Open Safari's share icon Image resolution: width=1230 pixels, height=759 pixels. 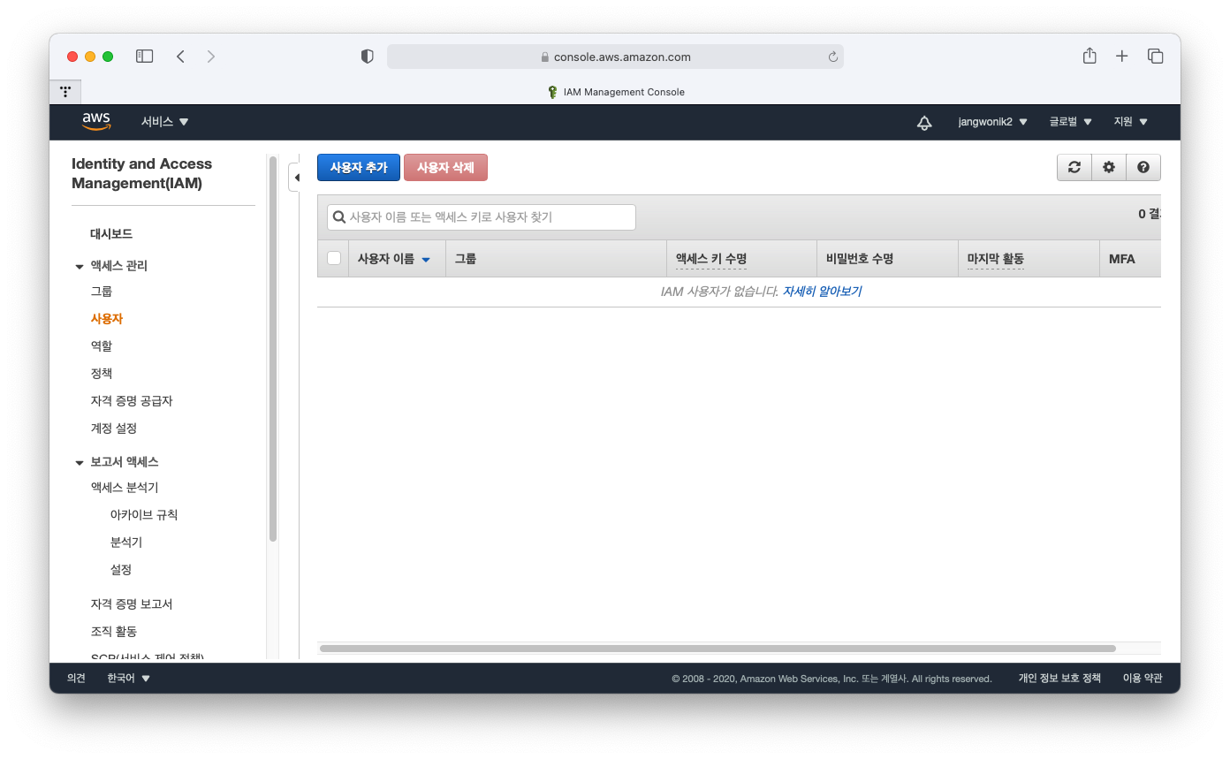[1090, 56]
